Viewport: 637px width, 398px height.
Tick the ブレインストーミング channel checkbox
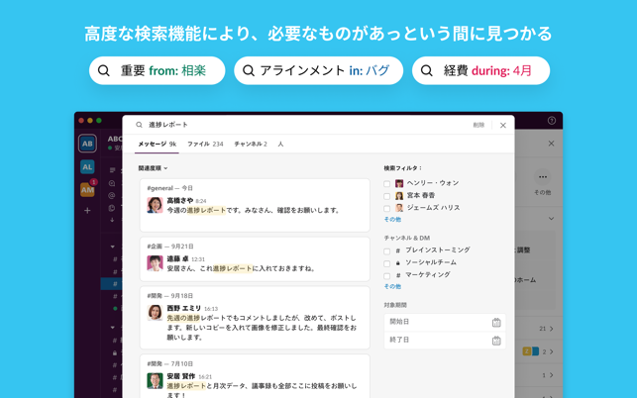point(387,250)
